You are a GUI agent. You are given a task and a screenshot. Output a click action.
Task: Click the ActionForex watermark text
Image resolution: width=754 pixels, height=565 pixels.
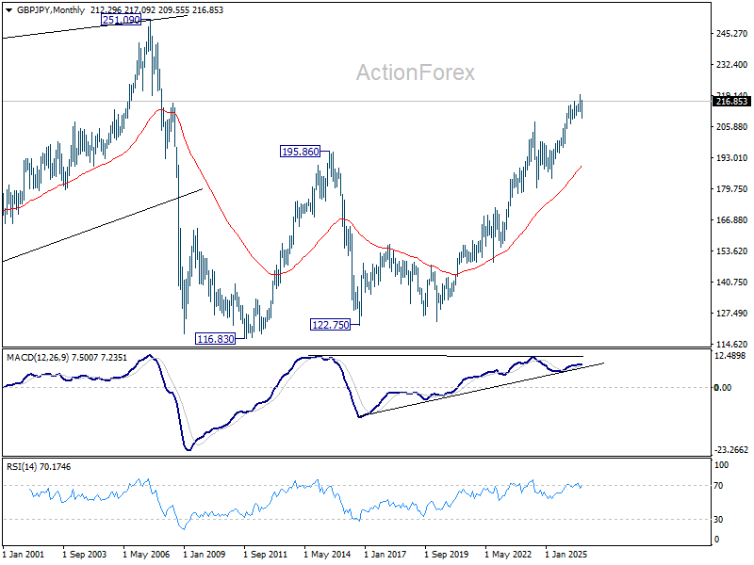point(415,73)
